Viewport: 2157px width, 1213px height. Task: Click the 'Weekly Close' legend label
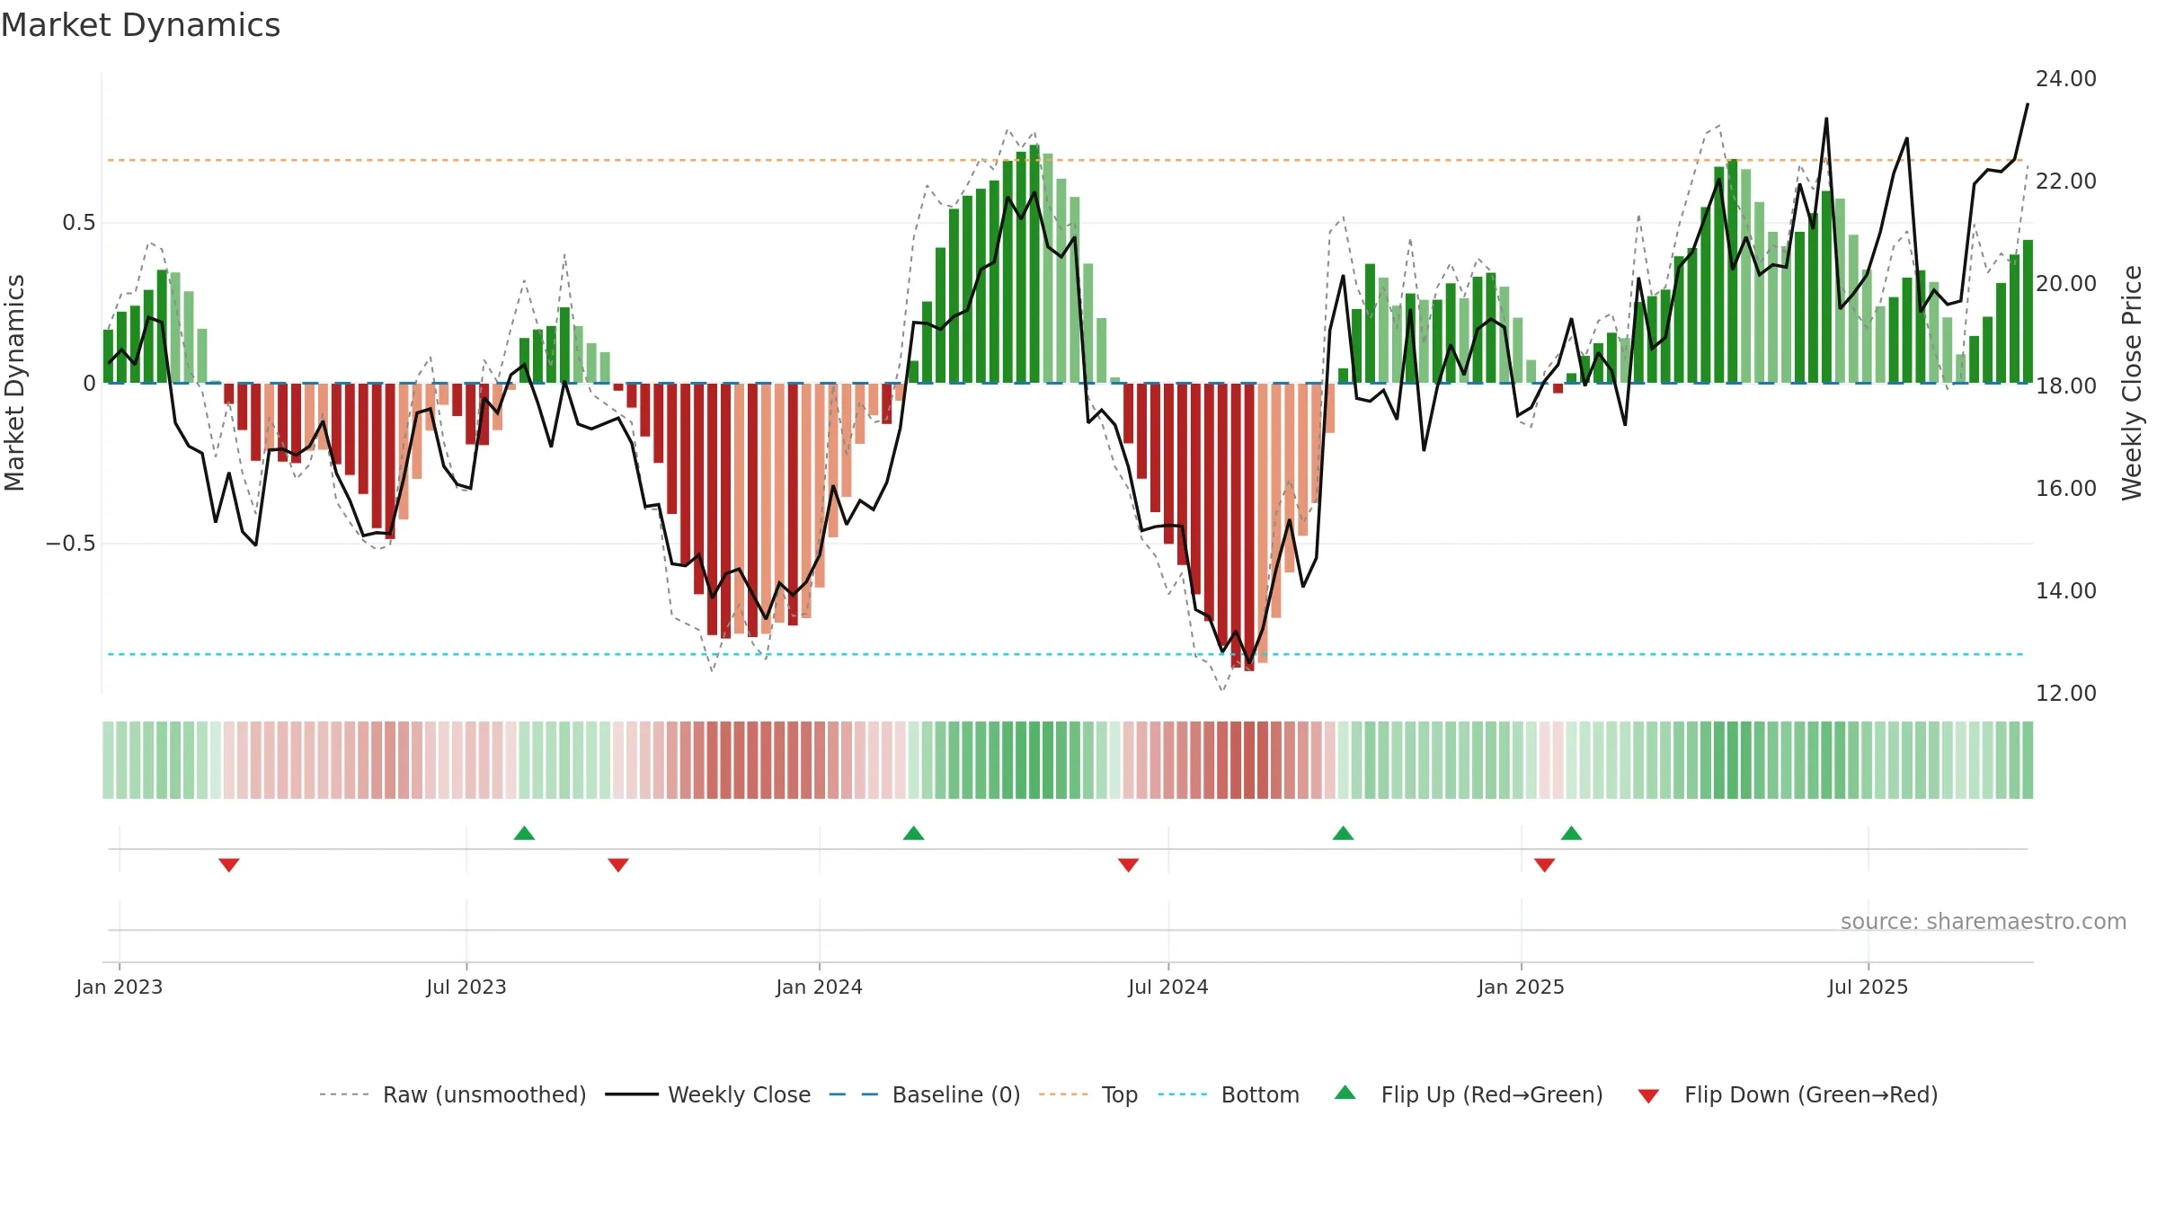click(x=740, y=1095)
